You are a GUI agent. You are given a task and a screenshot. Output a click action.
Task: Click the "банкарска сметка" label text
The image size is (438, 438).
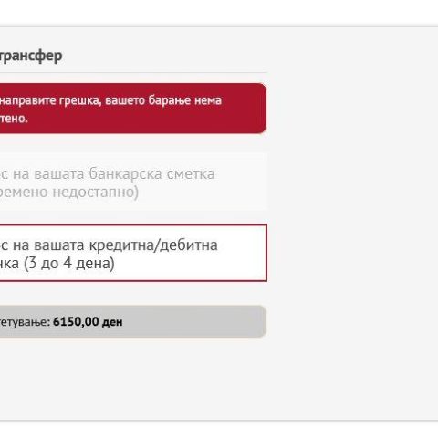151,174
